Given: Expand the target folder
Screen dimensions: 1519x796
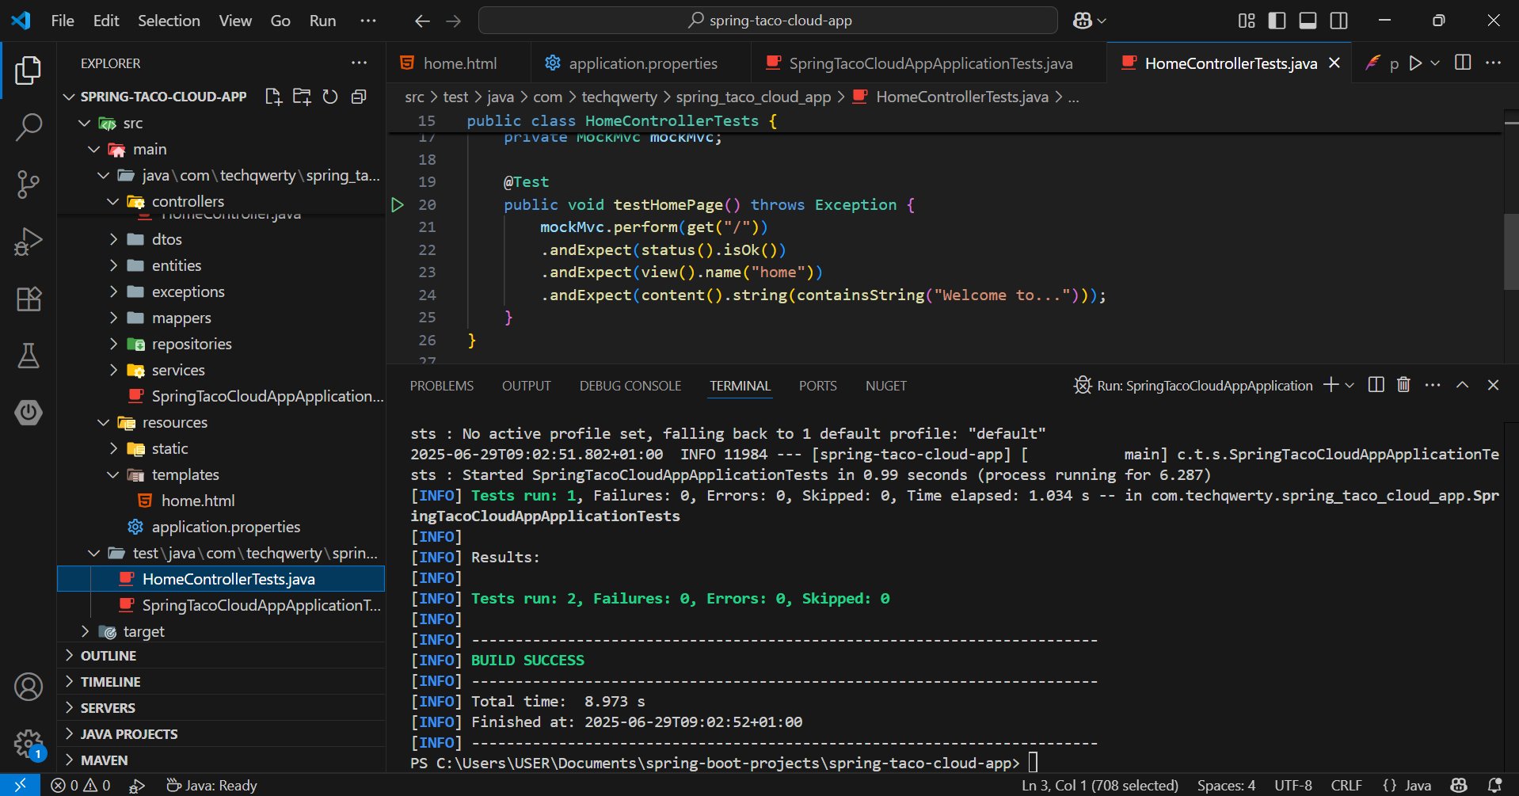Looking at the screenshot, I should tap(143, 631).
